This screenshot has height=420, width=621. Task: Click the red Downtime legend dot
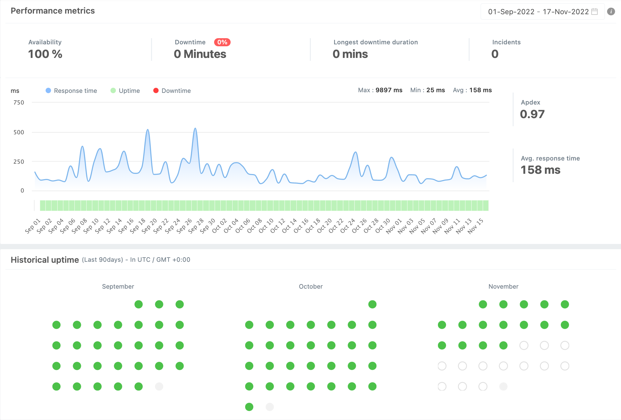156,91
